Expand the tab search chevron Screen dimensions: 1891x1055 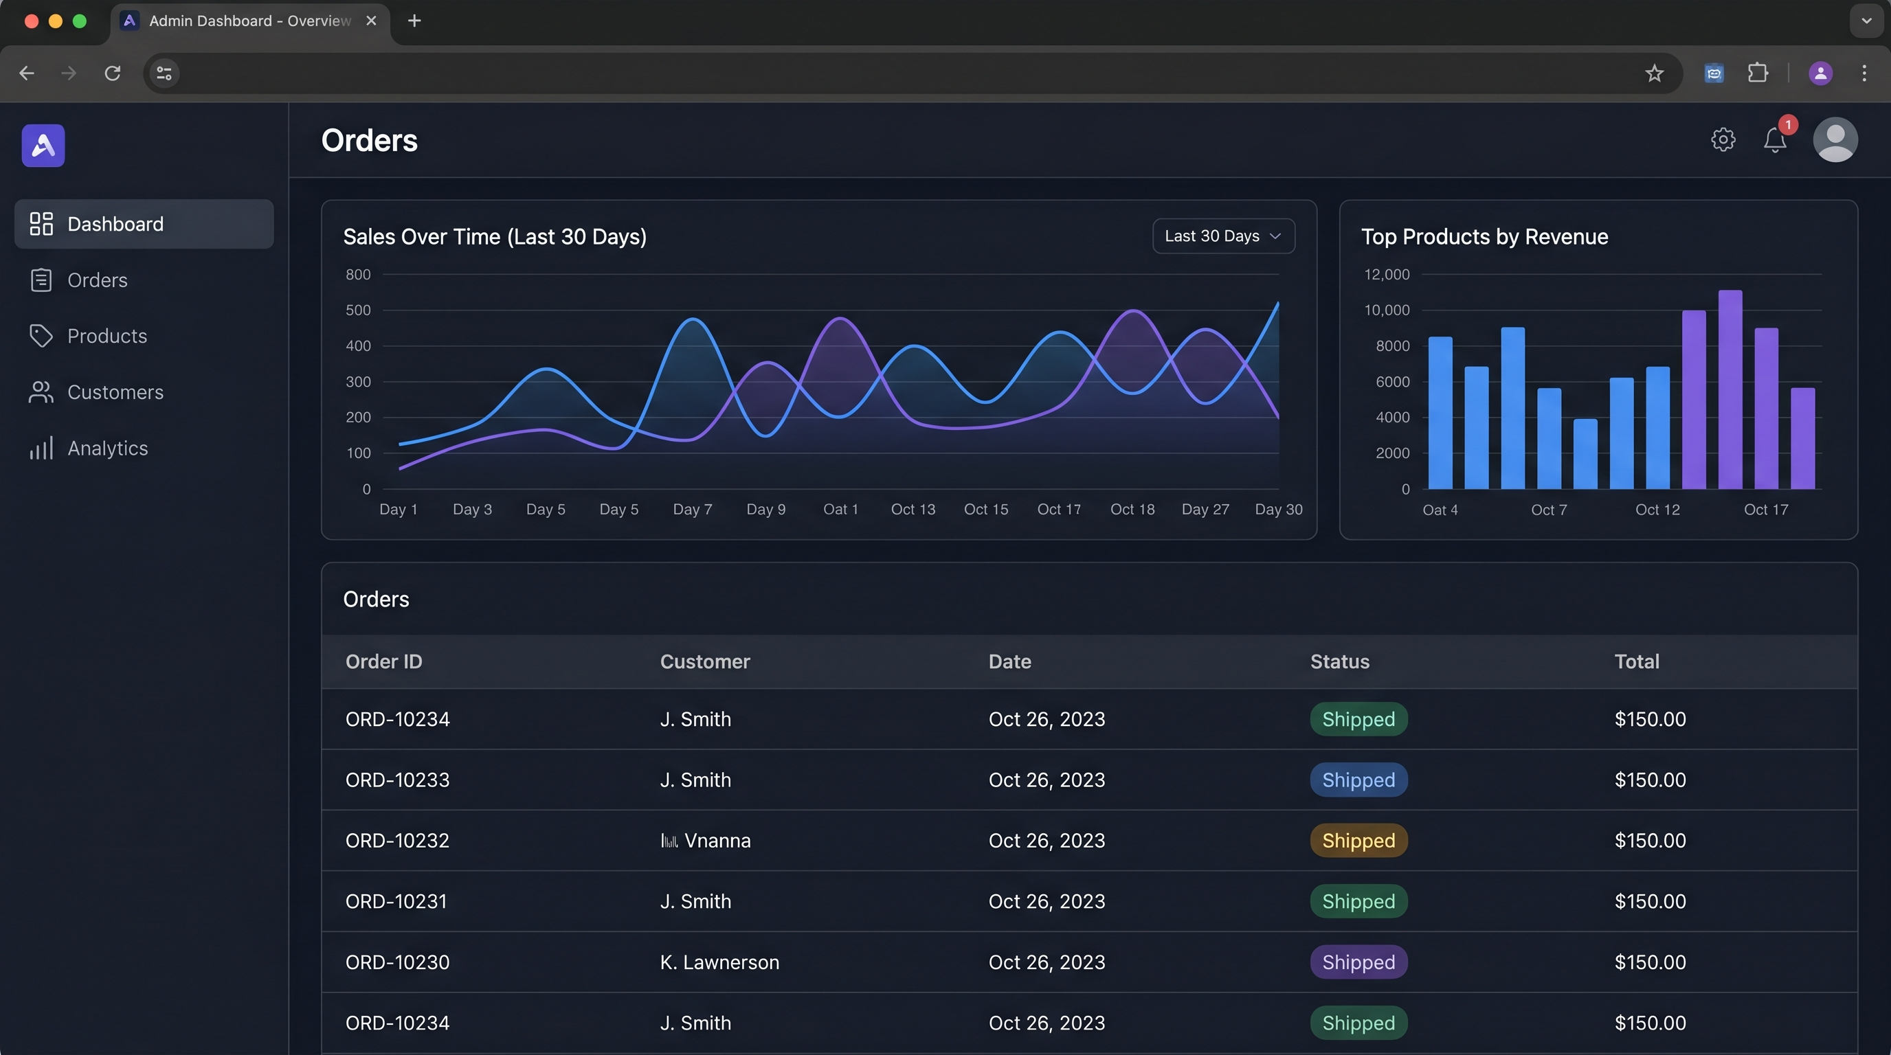(x=1866, y=21)
